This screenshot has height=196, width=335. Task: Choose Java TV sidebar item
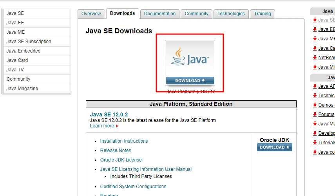pyautogui.click(x=37, y=70)
